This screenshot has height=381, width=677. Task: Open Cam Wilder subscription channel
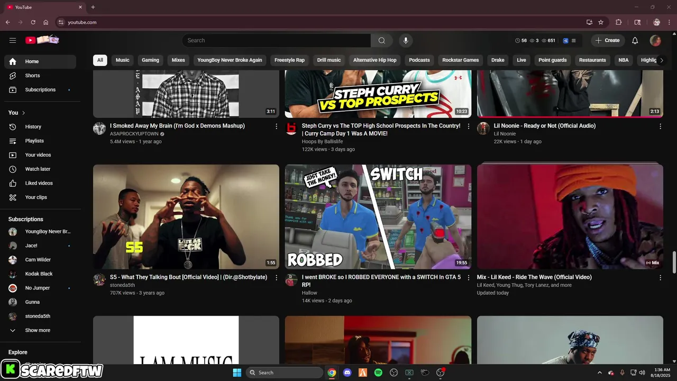tap(40, 260)
